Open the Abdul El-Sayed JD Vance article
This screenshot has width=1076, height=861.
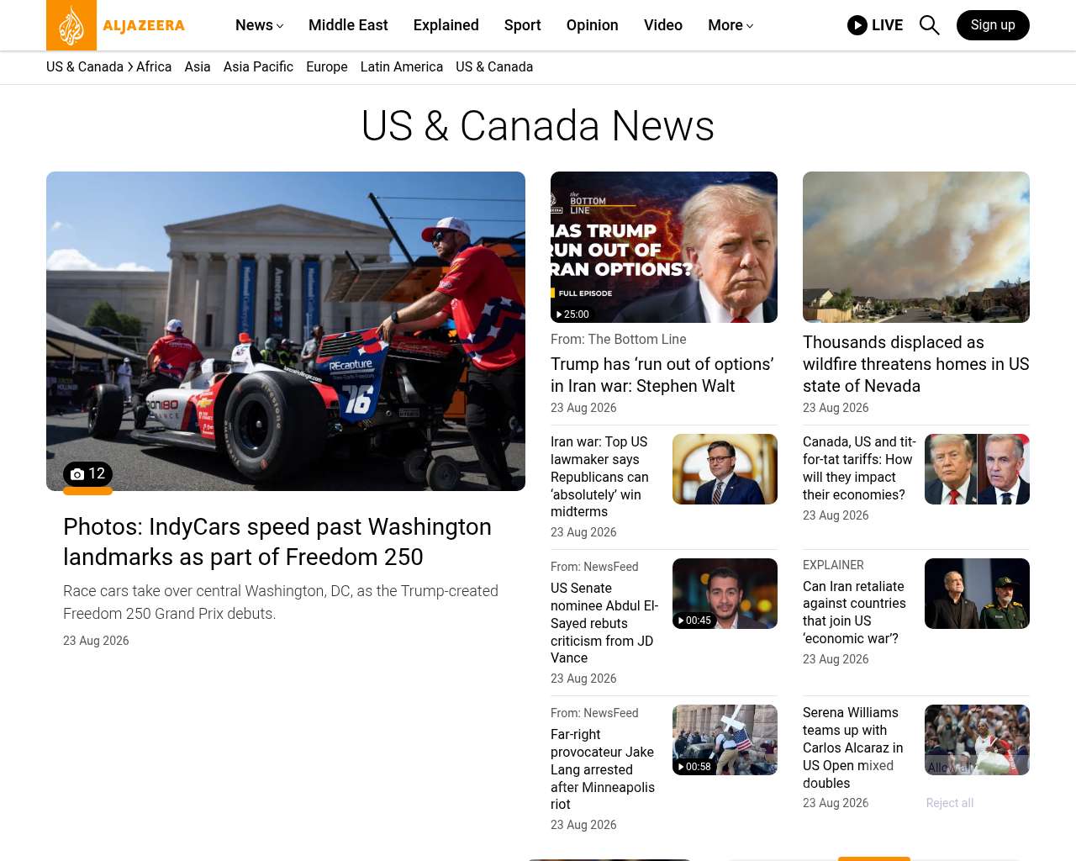[604, 623]
